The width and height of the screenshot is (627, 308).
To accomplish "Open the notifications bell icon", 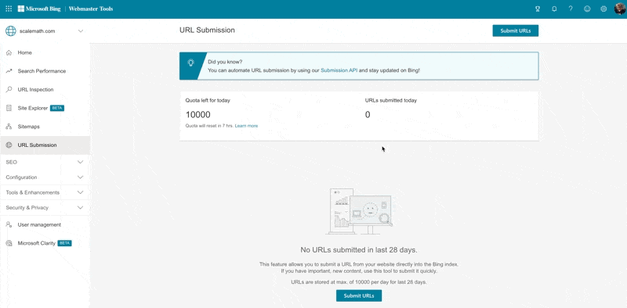I will [x=554, y=9].
